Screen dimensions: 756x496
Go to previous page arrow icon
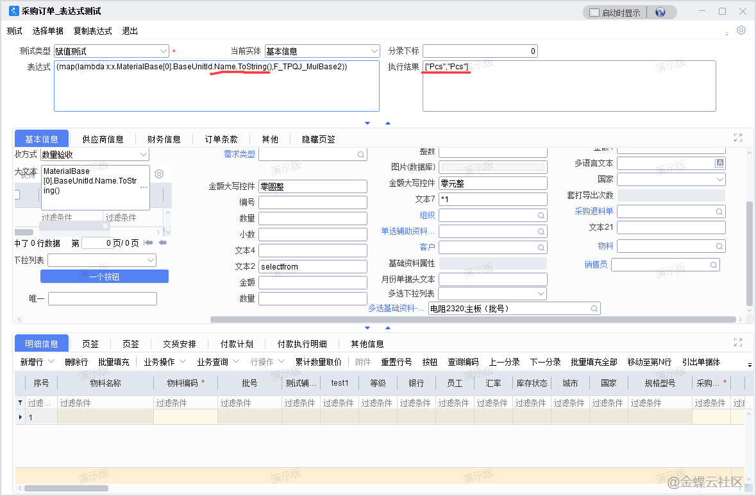pos(162,243)
